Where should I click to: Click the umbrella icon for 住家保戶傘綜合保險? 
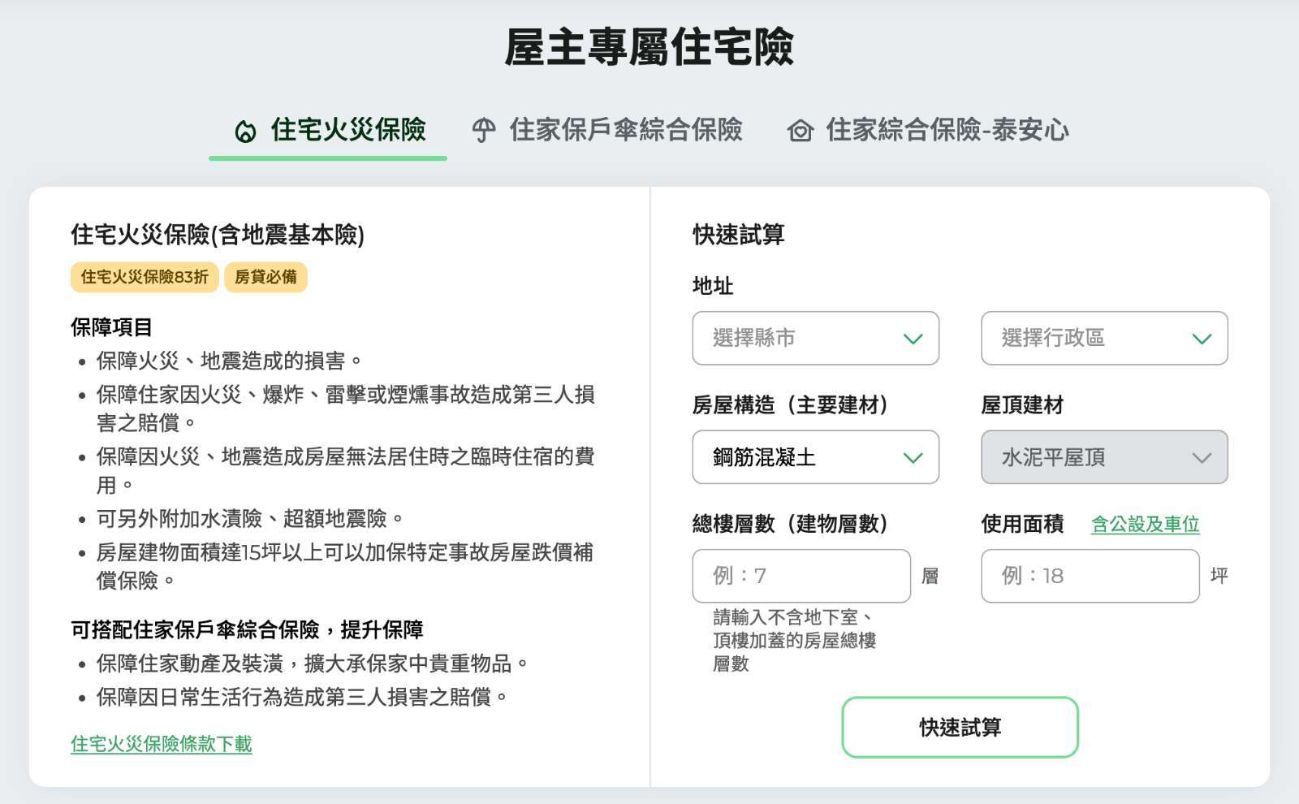point(484,131)
